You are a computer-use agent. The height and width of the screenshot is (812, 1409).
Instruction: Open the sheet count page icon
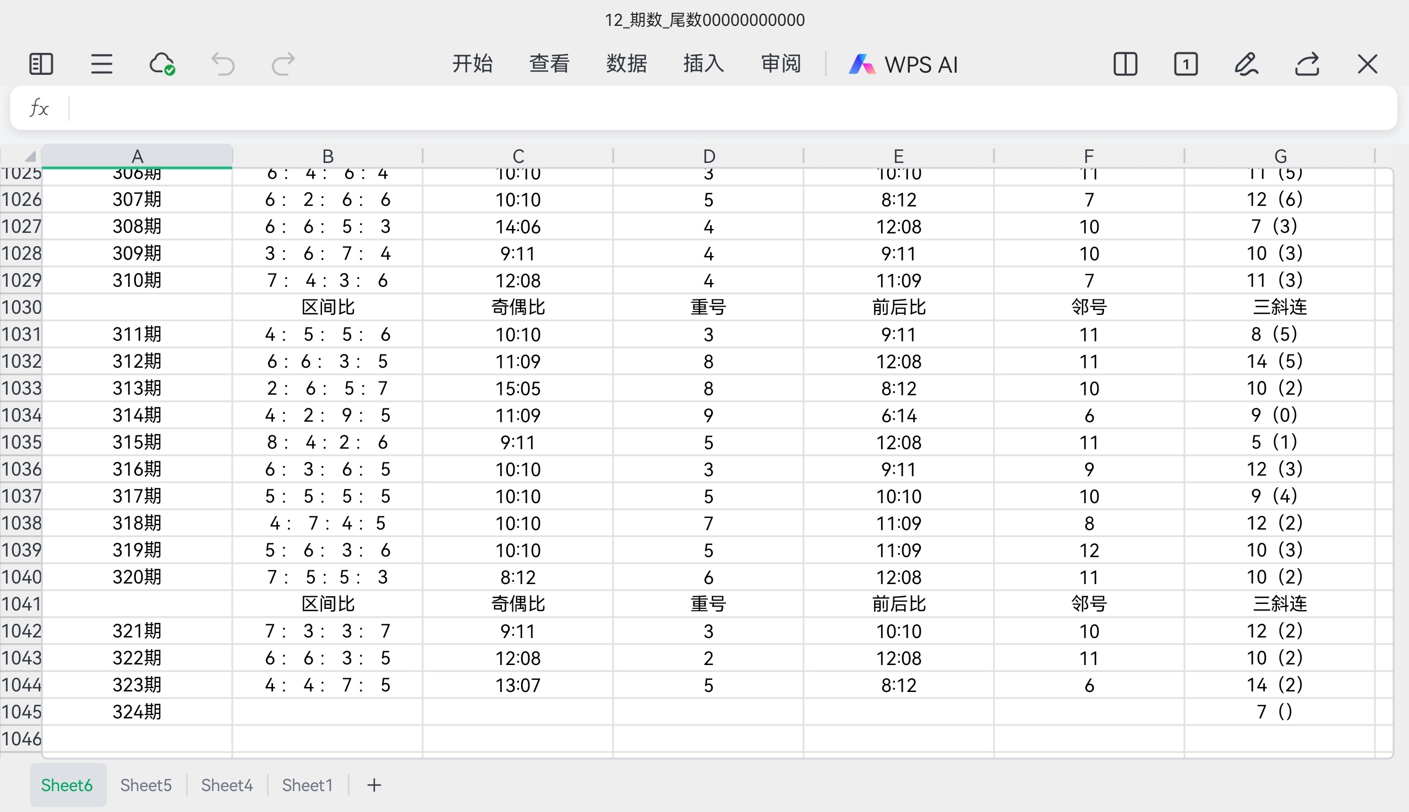coord(1186,64)
